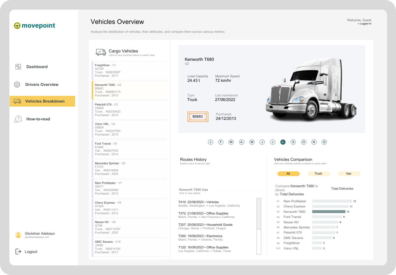The height and width of the screenshot is (275, 396).
Task: Select the S month circle
Action: coord(293,142)
